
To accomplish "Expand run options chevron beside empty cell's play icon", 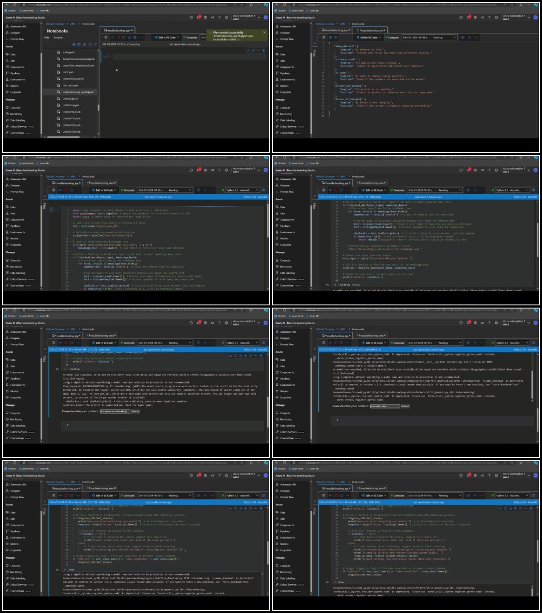I will [x=110, y=57].
